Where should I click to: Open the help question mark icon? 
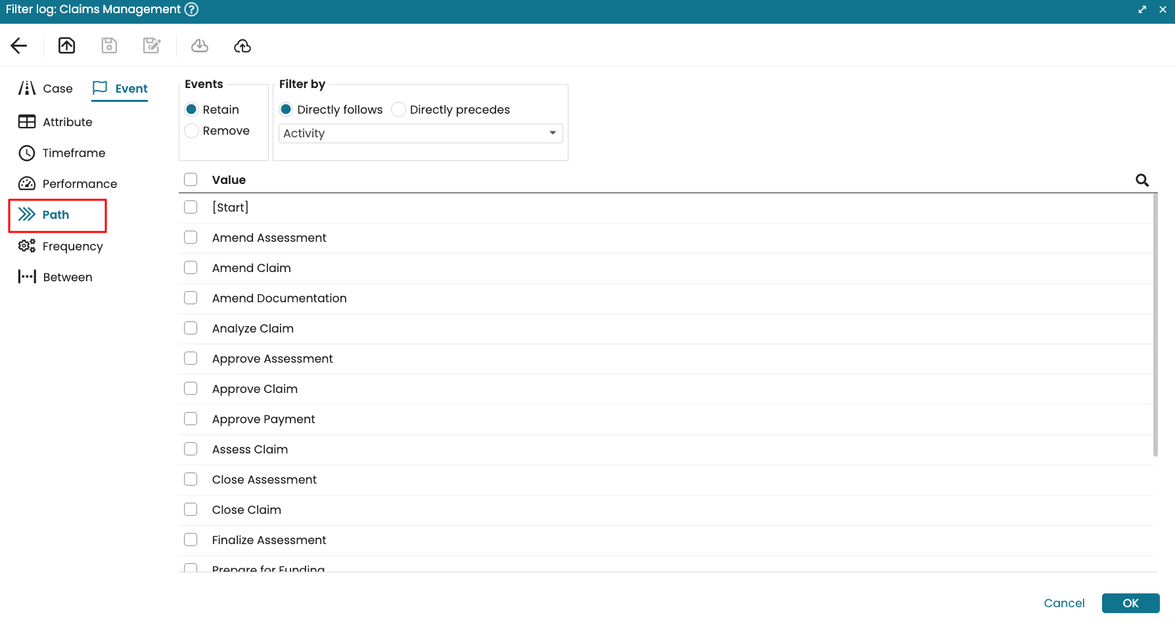(191, 9)
